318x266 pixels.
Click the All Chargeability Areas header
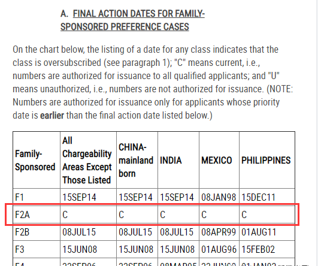87,161
